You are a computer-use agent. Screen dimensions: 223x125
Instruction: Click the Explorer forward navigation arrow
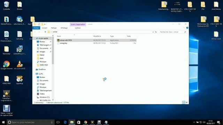tap(39, 32)
